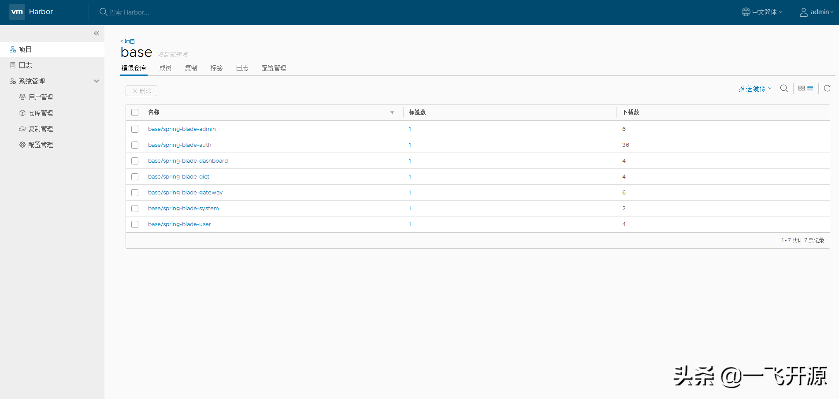Open base/spring-blade-gateway repository
Viewport: 839px width, 399px height.
coord(185,193)
